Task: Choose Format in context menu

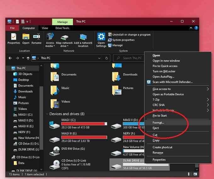Action: pyautogui.click(x=178, y=123)
